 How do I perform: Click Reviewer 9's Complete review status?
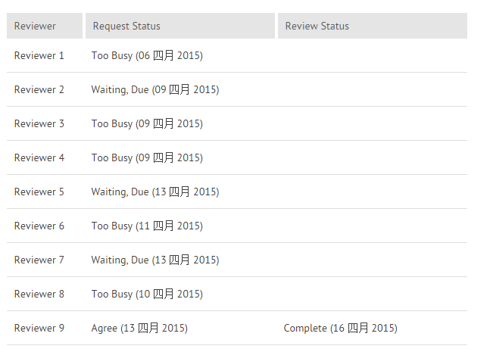coord(340,328)
